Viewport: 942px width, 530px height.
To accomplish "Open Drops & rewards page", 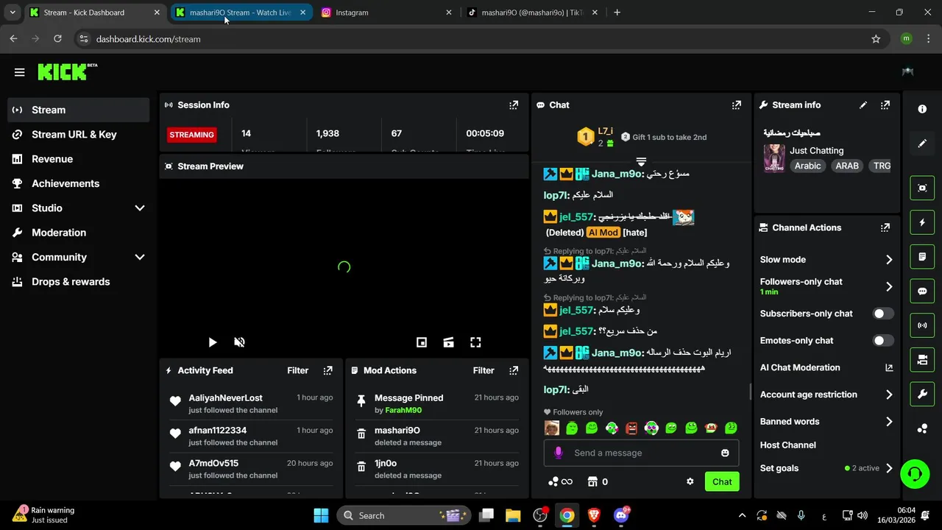I will click(x=78, y=282).
